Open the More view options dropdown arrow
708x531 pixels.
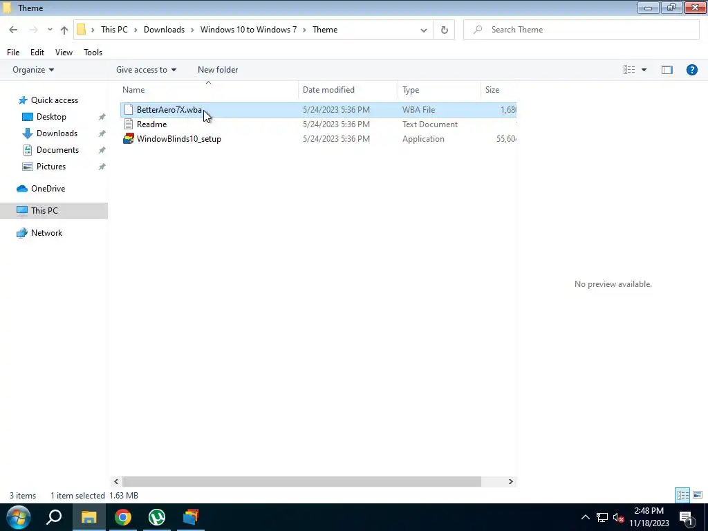[644, 70]
